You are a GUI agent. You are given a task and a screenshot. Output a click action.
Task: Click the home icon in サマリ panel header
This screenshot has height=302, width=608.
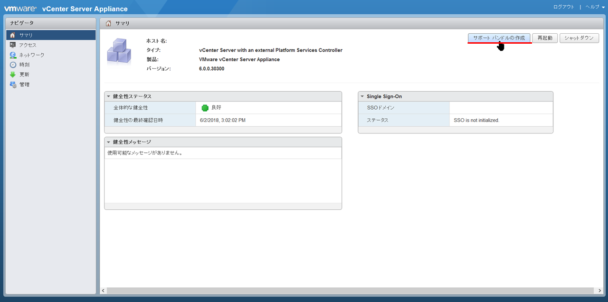[109, 23]
